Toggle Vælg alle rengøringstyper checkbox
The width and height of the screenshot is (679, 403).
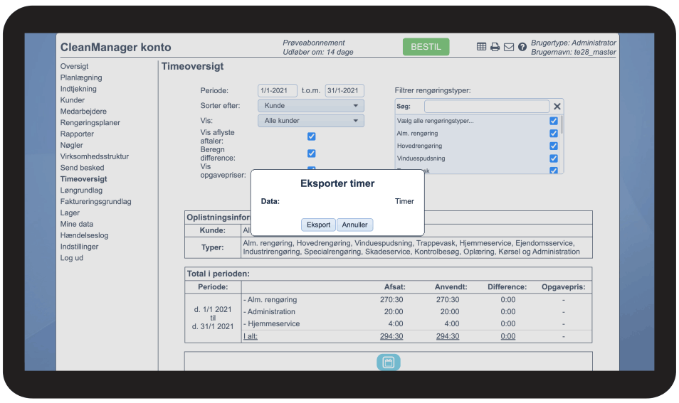(x=554, y=121)
